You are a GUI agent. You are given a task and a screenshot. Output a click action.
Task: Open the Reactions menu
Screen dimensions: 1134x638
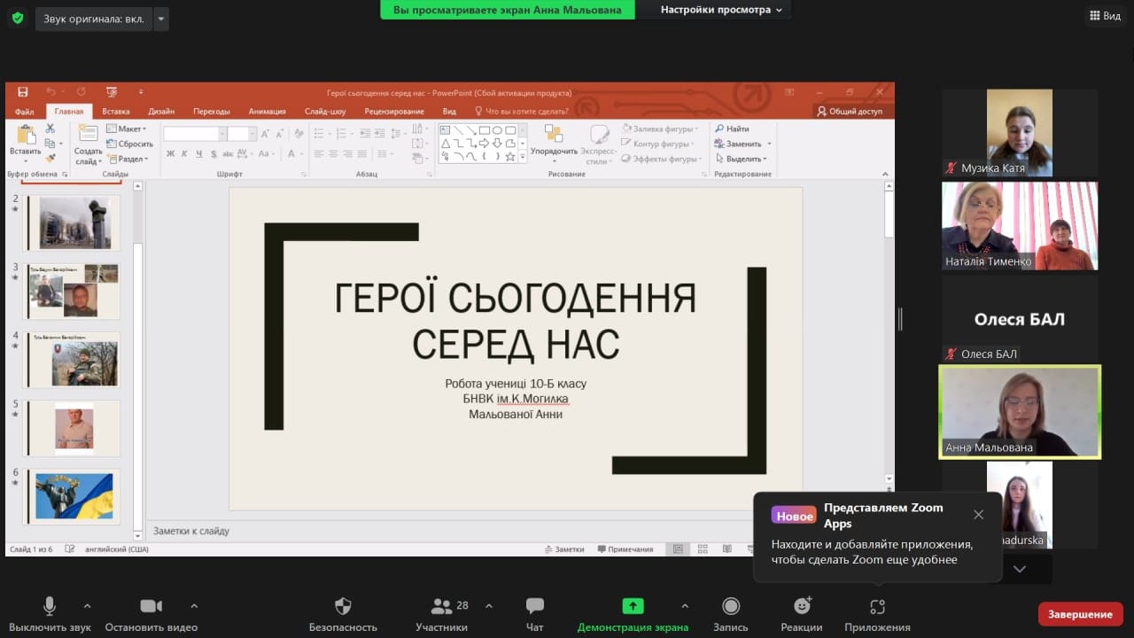802,607
